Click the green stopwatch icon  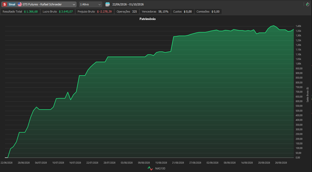[x=308, y=4]
